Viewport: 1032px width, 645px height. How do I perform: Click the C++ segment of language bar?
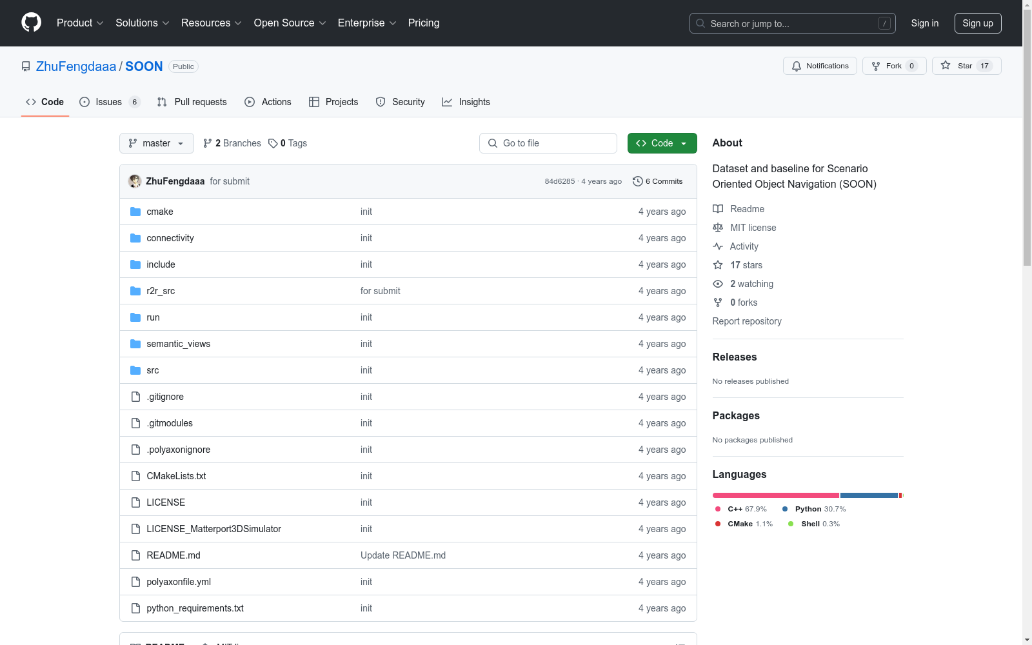(776, 495)
